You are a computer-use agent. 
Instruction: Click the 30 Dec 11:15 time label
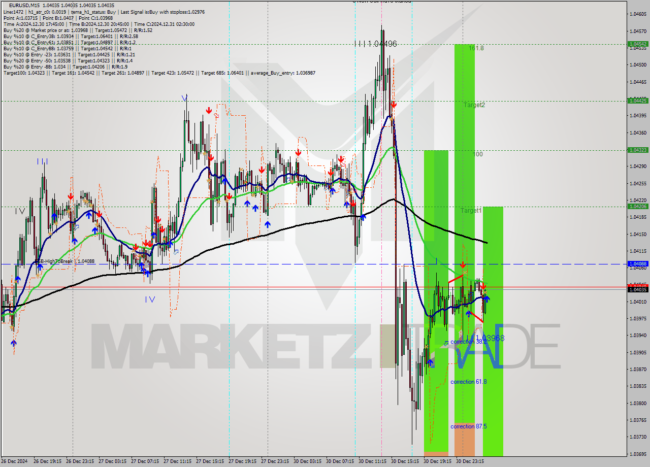pos(372,461)
